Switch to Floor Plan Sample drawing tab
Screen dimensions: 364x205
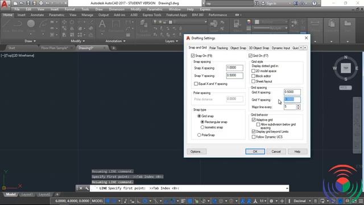click(x=55, y=48)
